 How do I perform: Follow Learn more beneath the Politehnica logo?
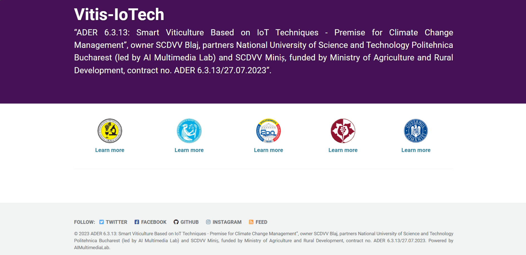tap(268, 150)
